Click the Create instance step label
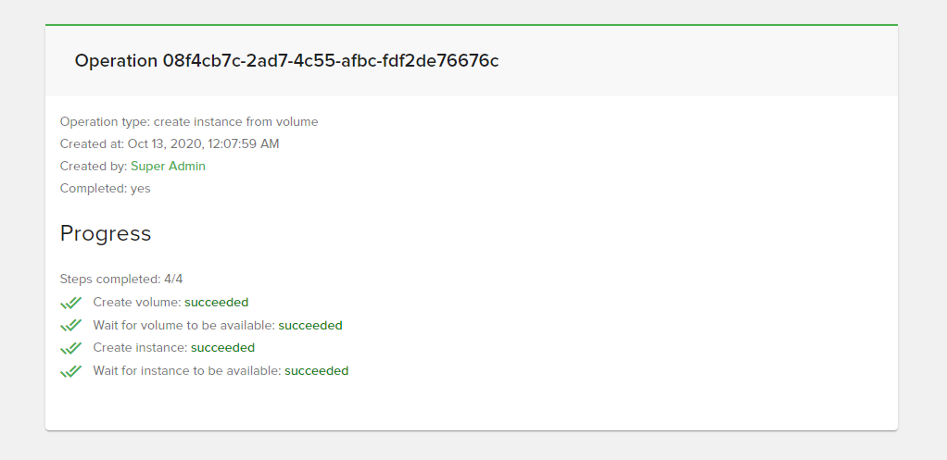Image resolution: width=947 pixels, height=460 pixels. [140, 348]
